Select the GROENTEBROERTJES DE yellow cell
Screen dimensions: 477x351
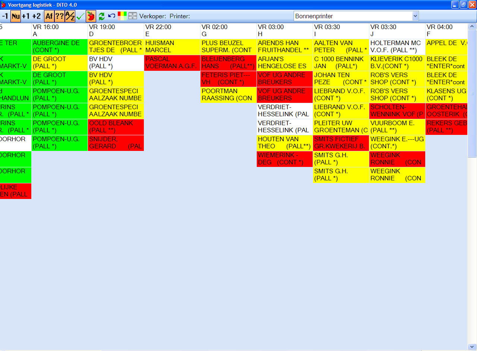[x=116, y=47]
